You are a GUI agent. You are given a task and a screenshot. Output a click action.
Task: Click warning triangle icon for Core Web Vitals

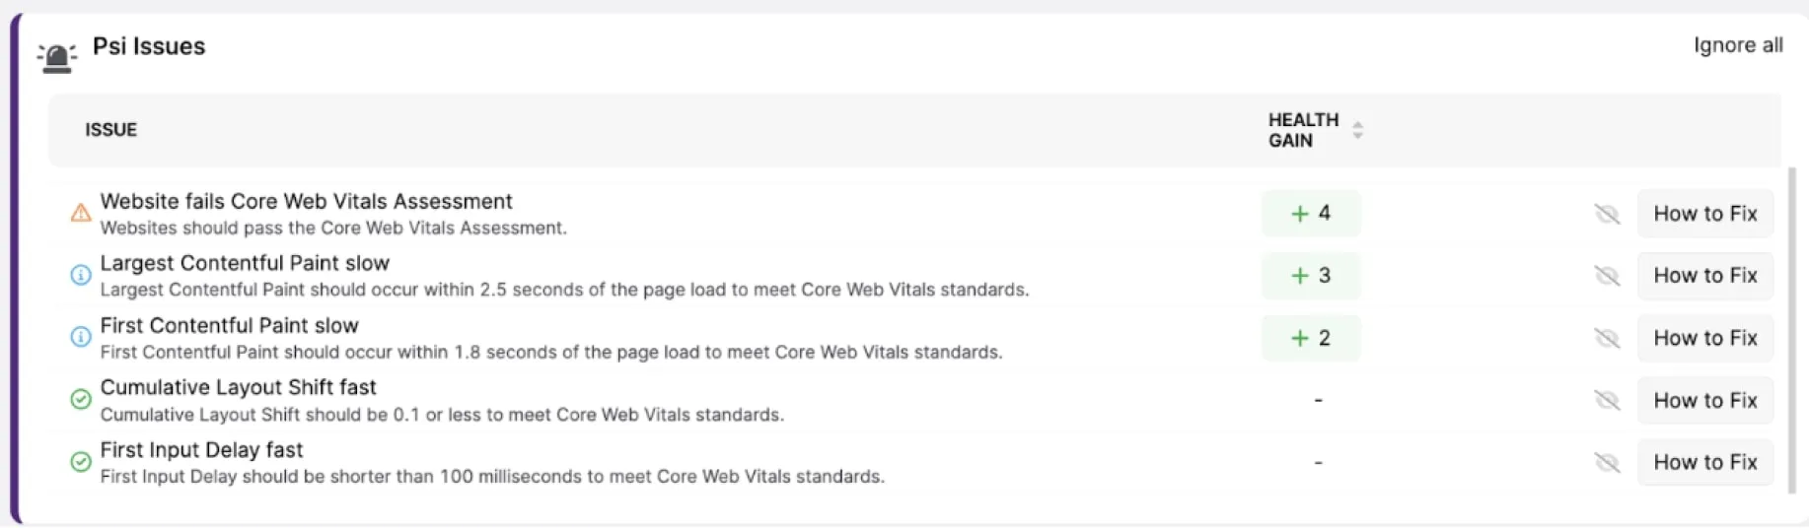[81, 213]
